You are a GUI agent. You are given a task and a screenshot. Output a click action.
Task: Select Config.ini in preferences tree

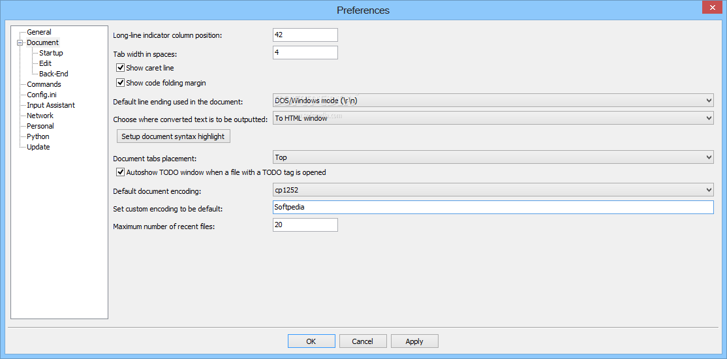click(x=42, y=95)
